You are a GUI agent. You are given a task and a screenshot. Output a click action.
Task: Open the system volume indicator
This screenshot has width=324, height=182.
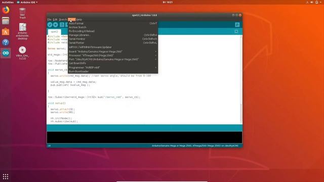coord(312,2)
